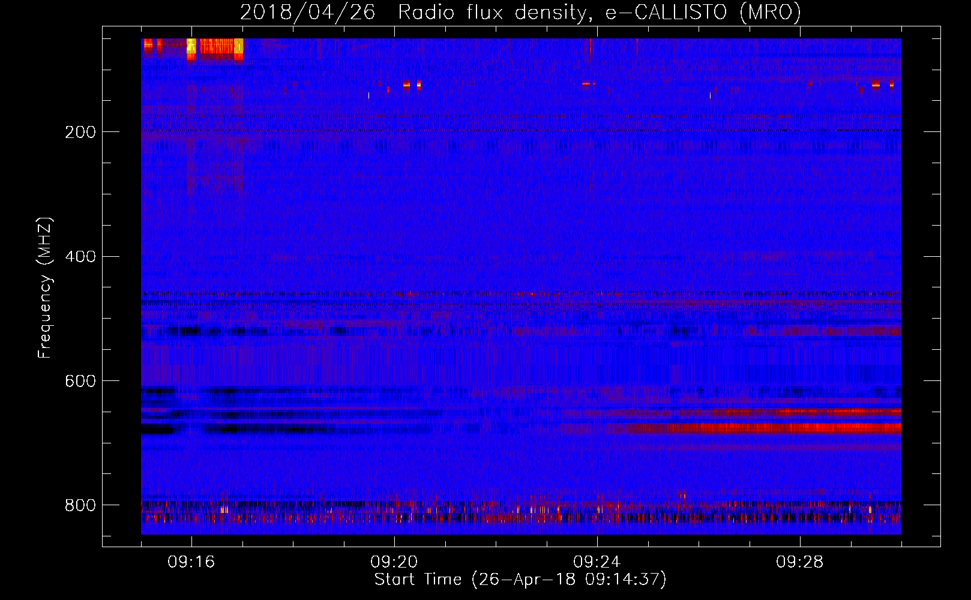Click the 09:24 time tick label
This screenshot has height=600, width=971.
pos(597,562)
